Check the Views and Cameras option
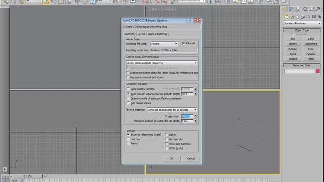The width and height of the screenshot is (324, 182). [x=166, y=144]
